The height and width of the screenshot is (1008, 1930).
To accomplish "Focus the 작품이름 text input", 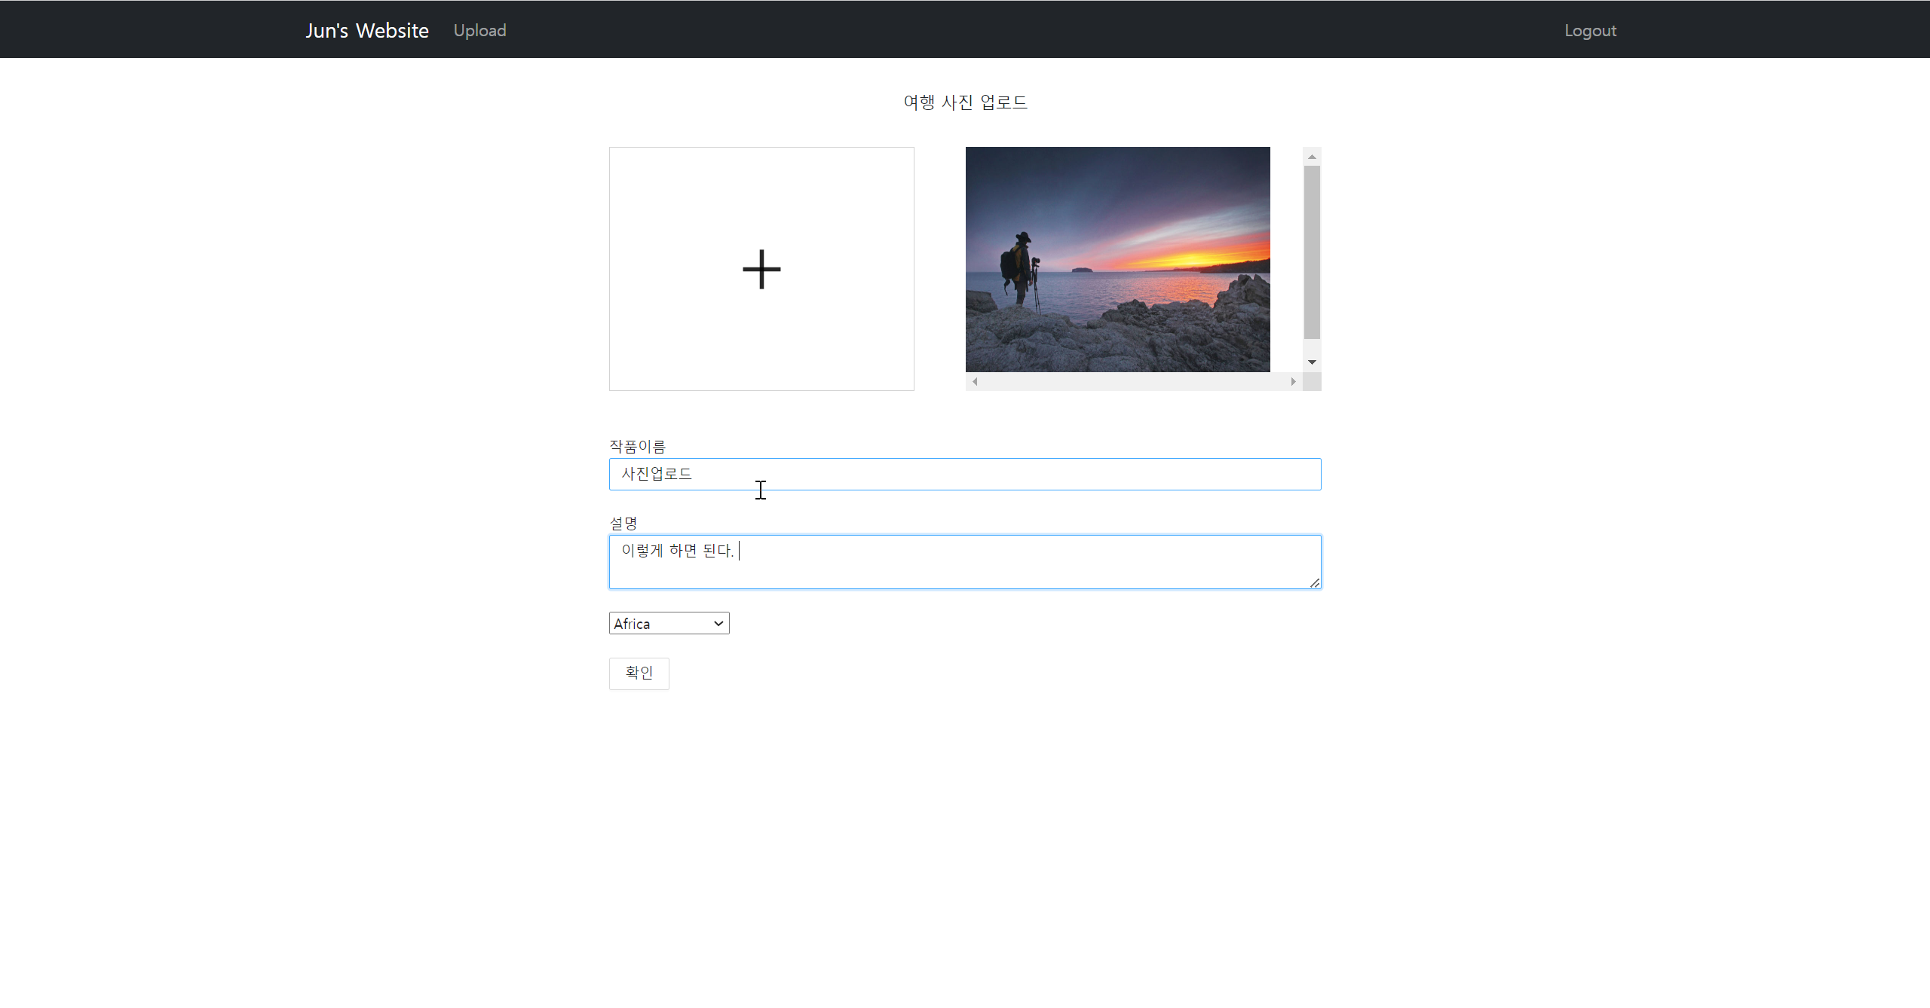I will click(964, 474).
